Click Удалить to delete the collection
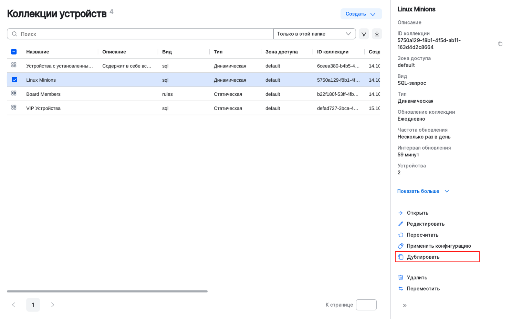512x319 pixels. pos(417,278)
